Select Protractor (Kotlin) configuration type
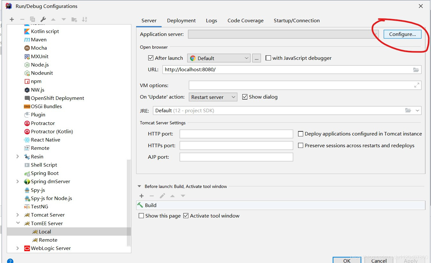This screenshot has height=263, width=431. pos(52,131)
